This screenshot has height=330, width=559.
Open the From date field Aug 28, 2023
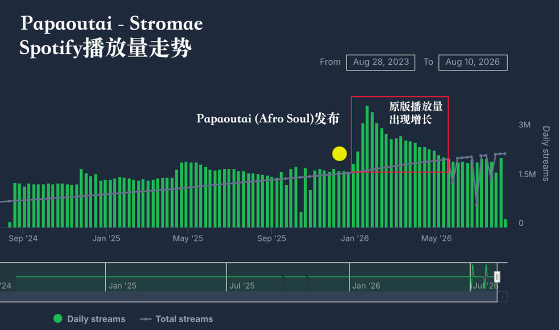380,63
